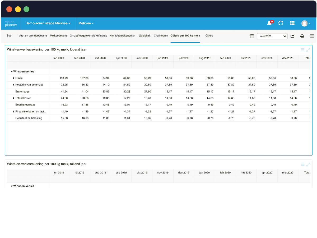Expand the Kostprijs van de omzet row
The image size is (317, 238).
coord(13,85)
